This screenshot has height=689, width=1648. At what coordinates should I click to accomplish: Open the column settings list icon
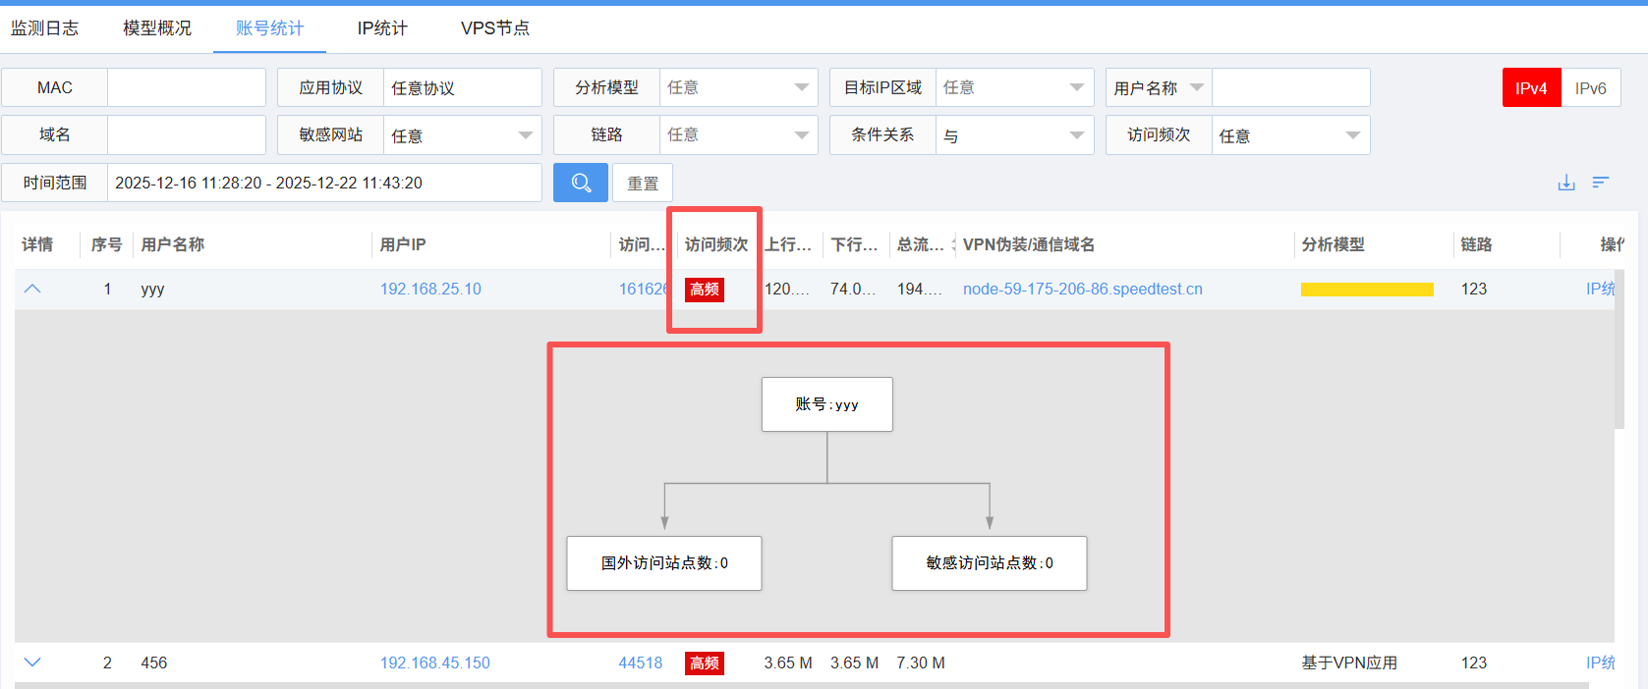pyautogui.click(x=1601, y=183)
